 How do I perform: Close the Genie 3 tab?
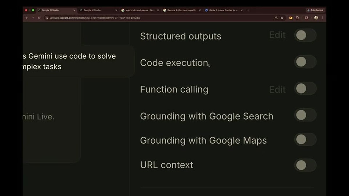pos(241,10)
